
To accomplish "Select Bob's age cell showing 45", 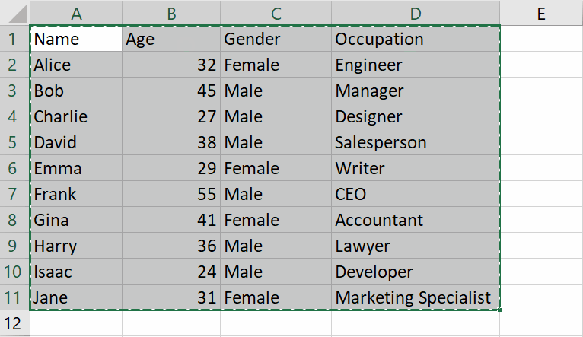I will click(171, 91).
